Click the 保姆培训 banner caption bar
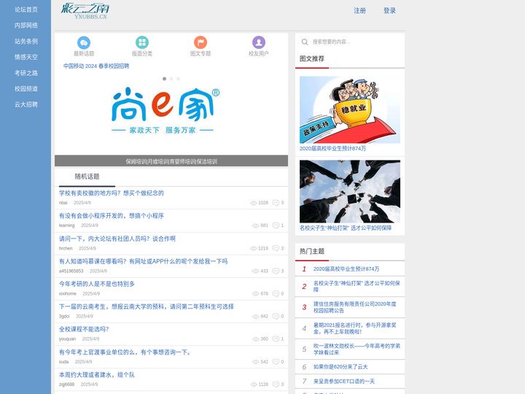 click(x=171, y=161)
